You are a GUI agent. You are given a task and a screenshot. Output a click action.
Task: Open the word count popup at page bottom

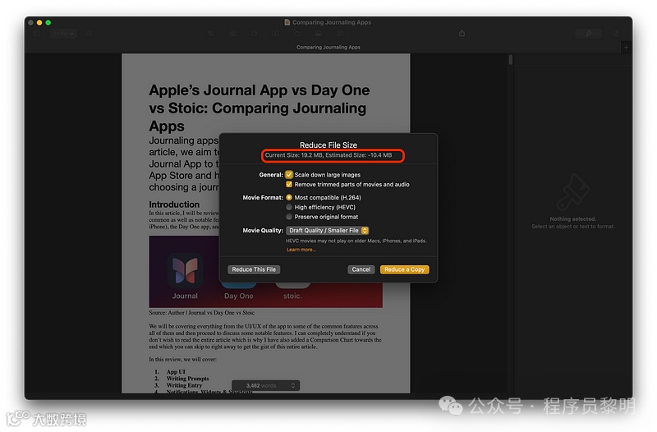click(265, 385)
